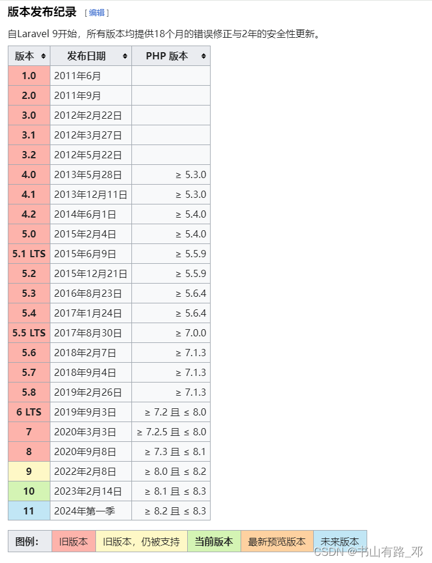Click release date 2015年12月21日
Screen dimensions: 432x563
(91, 273)
